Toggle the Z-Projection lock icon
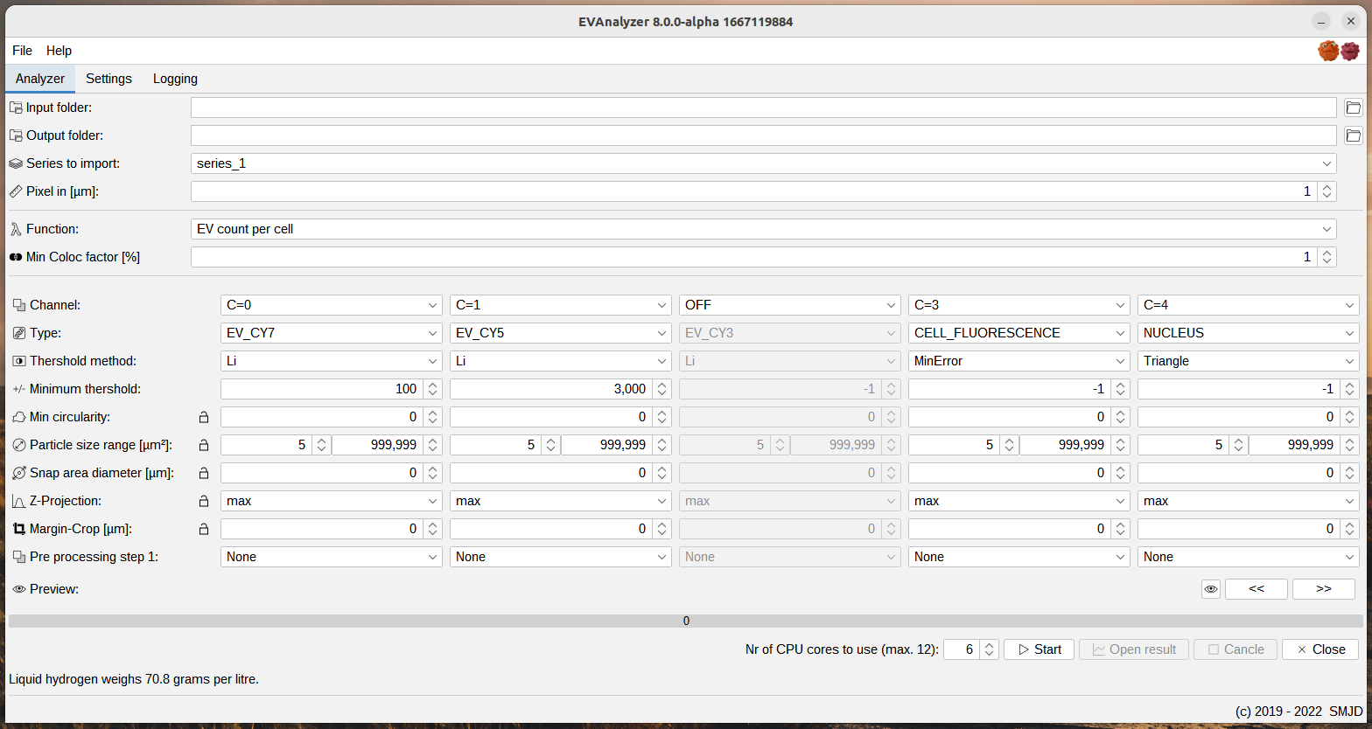 point(204,501)
